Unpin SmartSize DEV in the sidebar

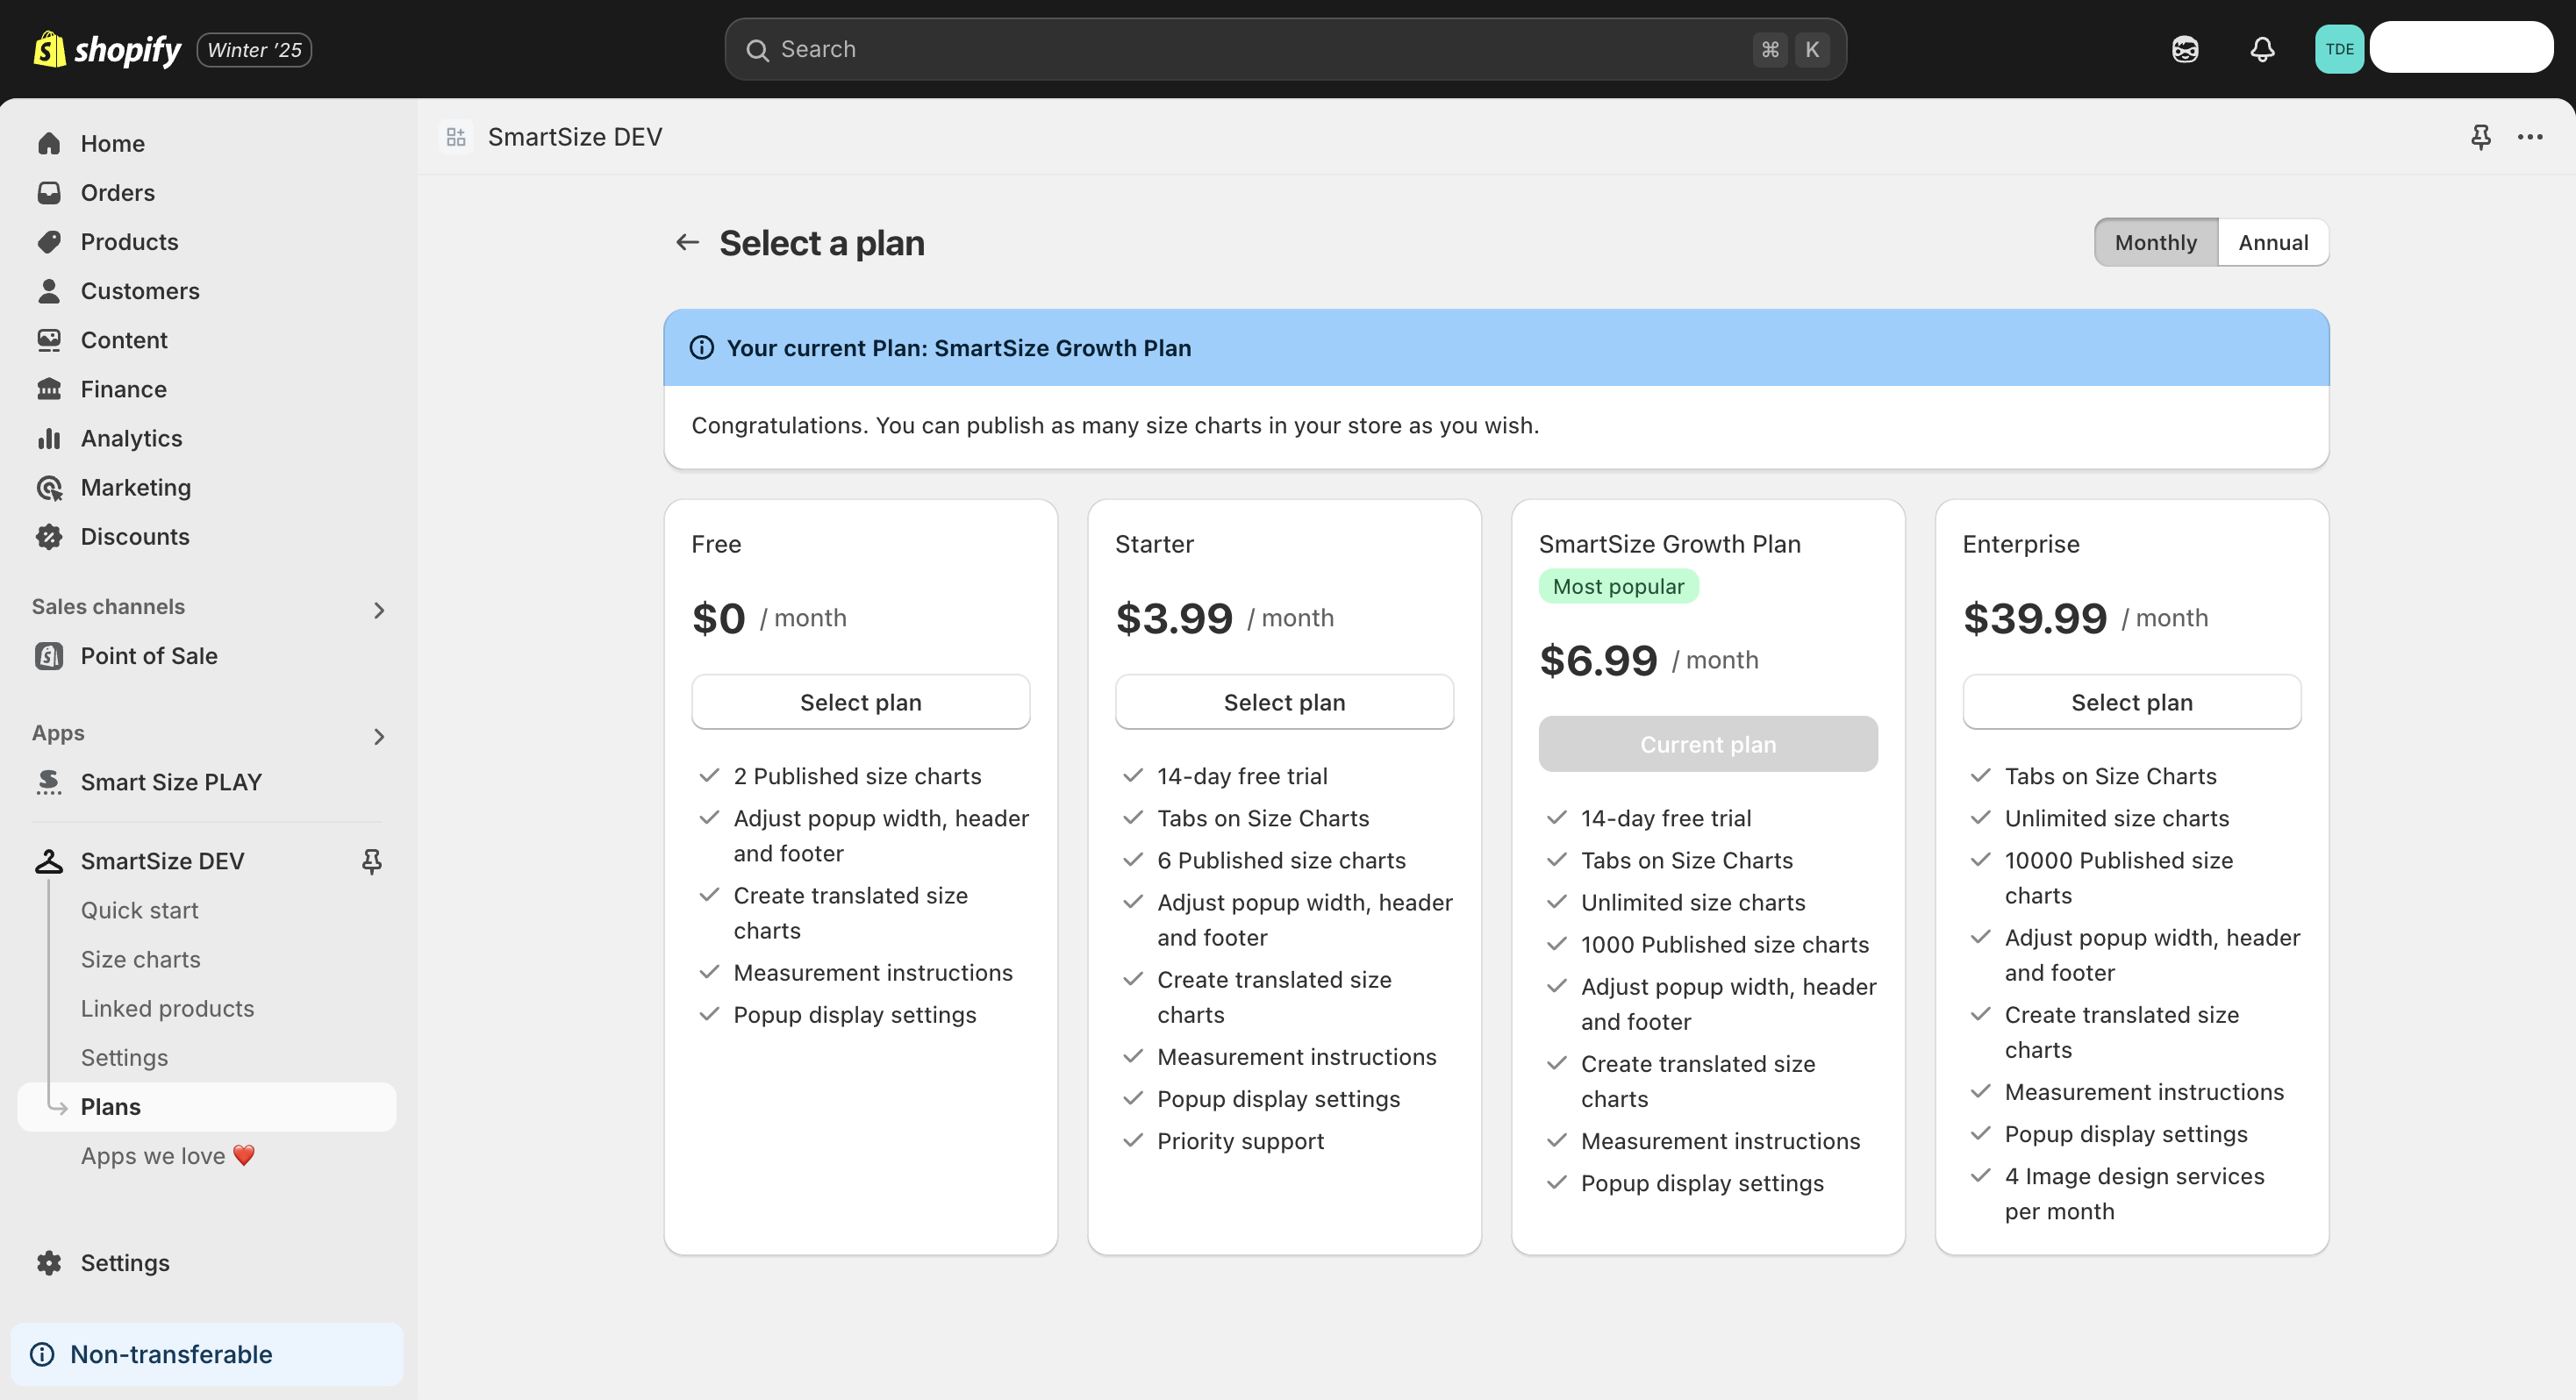pyautogui.click(x=372, y=860)
